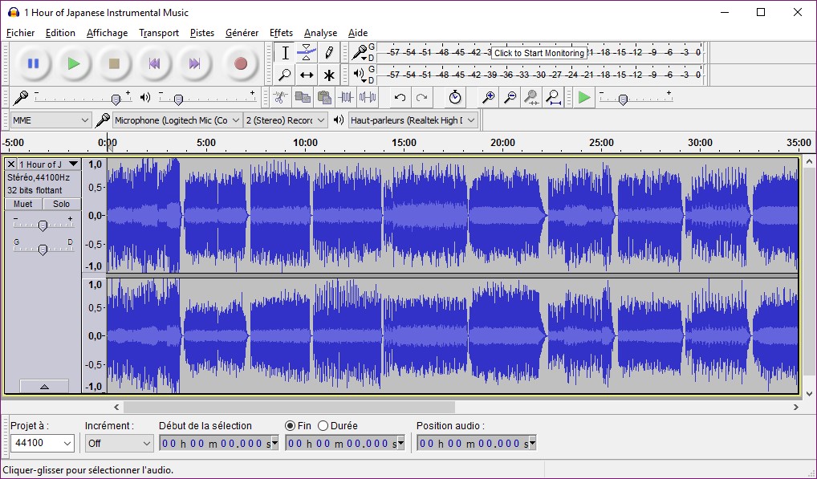
Task: Select the Envelope tool
Action: pos(307,53)
